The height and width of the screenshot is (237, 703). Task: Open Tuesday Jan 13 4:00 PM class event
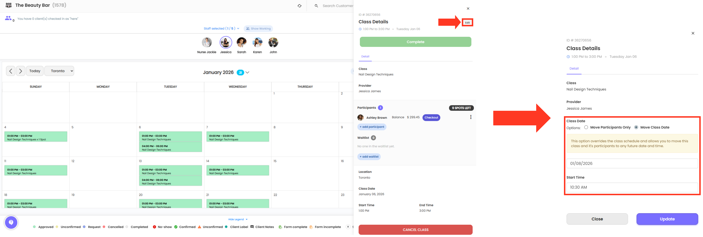click(170, 181)
